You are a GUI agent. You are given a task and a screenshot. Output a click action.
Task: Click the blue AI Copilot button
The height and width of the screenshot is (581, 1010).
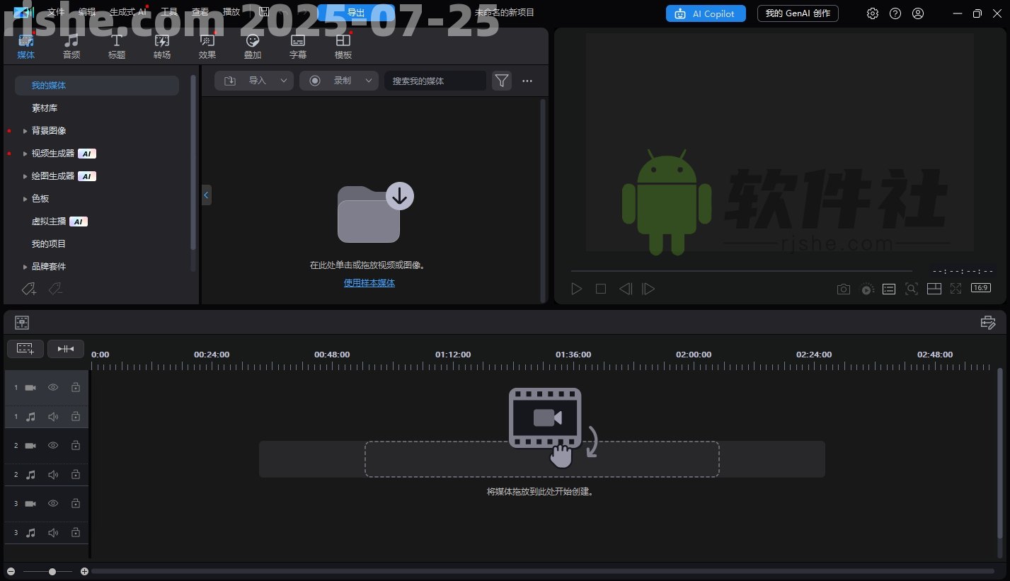point(705,13)
